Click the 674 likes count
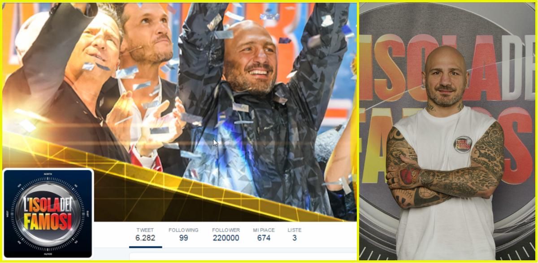The image size is (538, 263). tap(264, 238)
